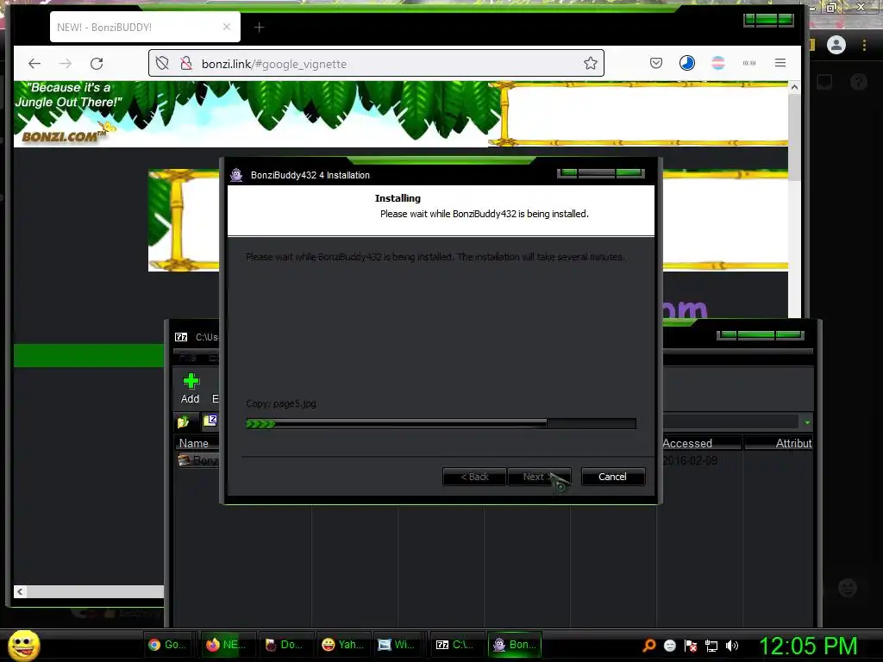Viewport: 883px width, 662px height.
Task: Click the 7-Zip window title icon
Action: (181, 337)
